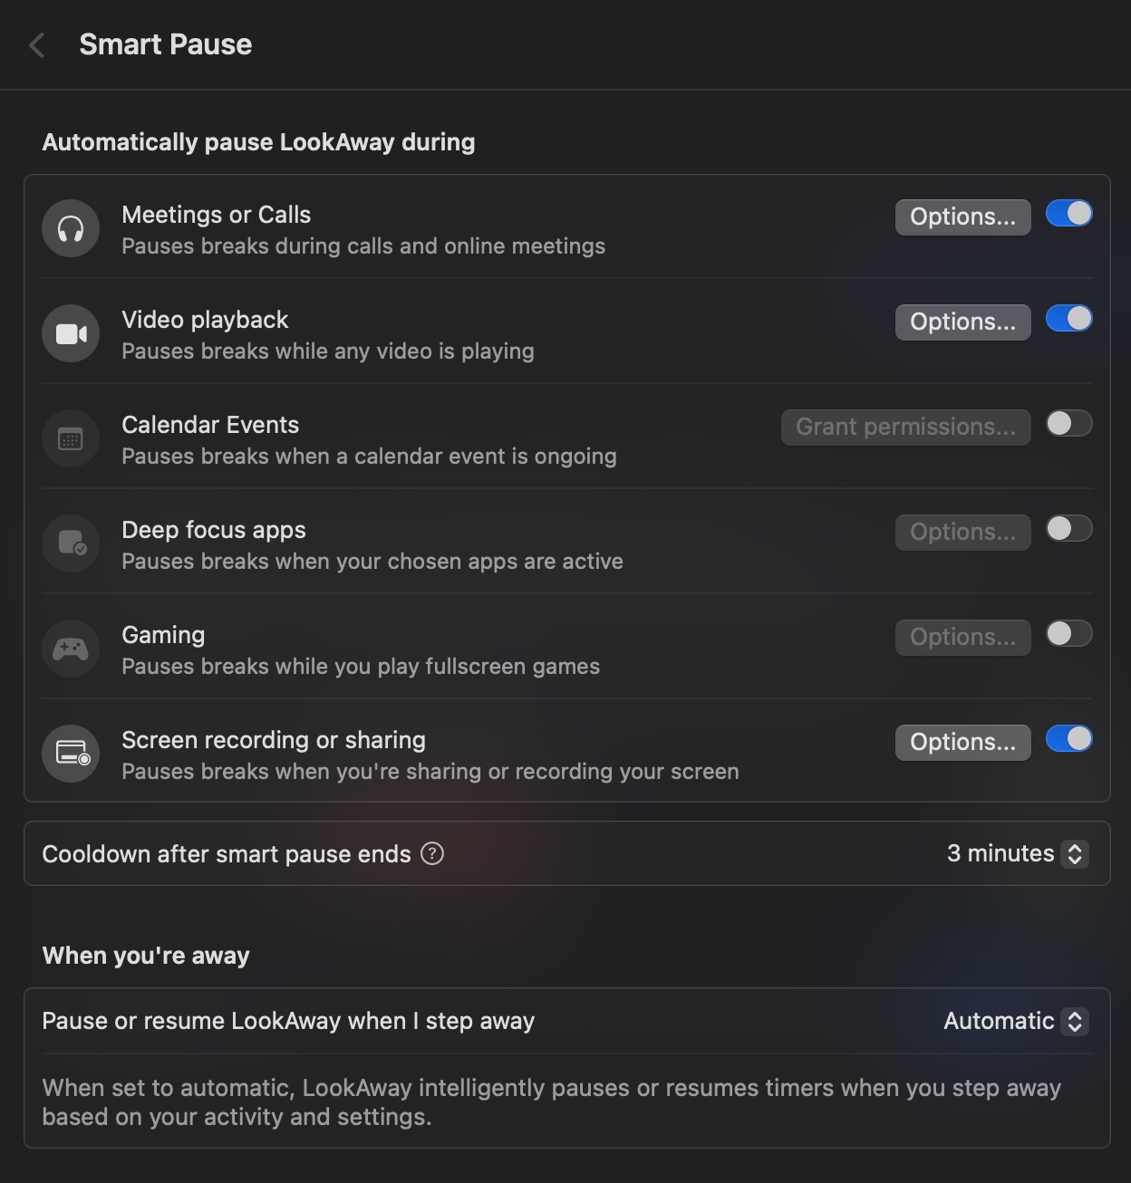
Task: Click the headphones icon for Meetings or Calls
Action: pyautogui.click(x=71, y=228)
